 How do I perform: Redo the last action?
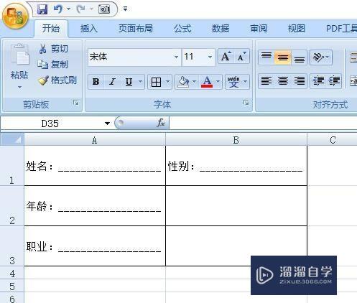click(x=80, y=9)
